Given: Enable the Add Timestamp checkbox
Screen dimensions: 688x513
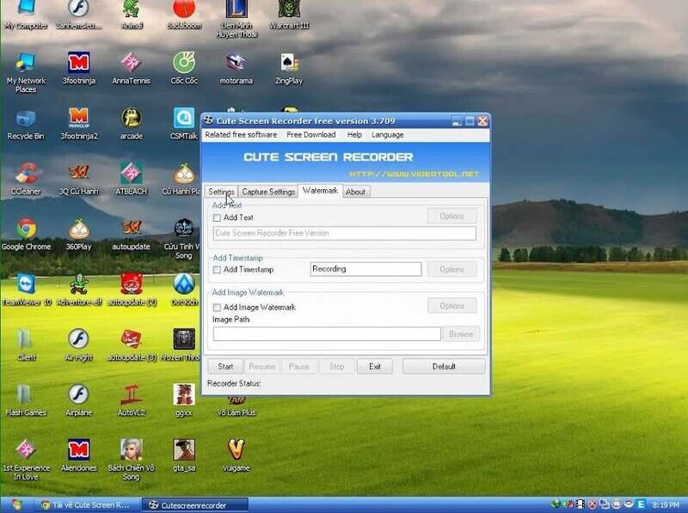Looking at the screenshot, I should click(x=218, y=270).
